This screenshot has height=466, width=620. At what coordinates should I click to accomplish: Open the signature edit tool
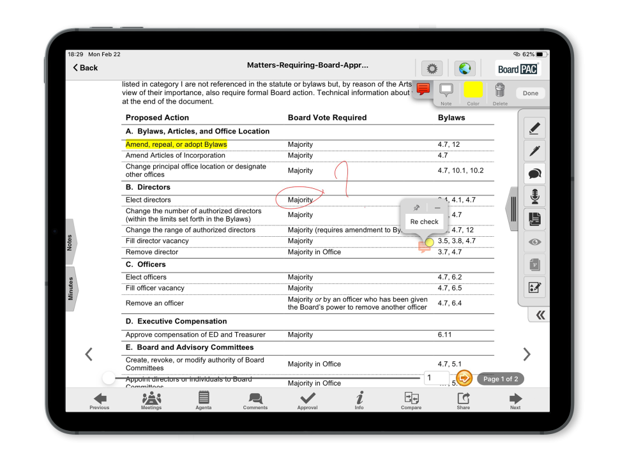(534, 288)
